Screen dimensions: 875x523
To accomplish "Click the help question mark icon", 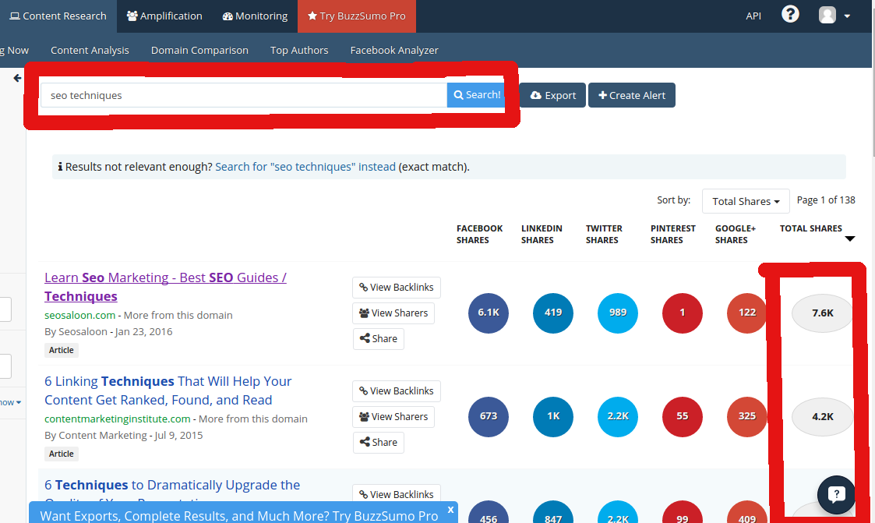I will tap(790, 15).
